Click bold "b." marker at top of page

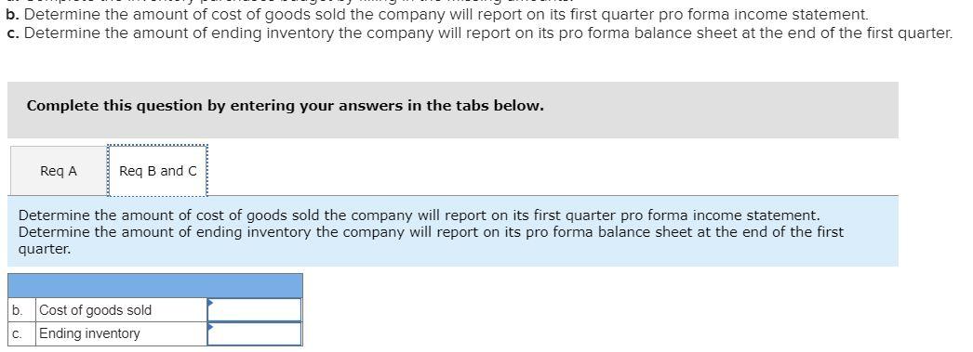point(13,14)
